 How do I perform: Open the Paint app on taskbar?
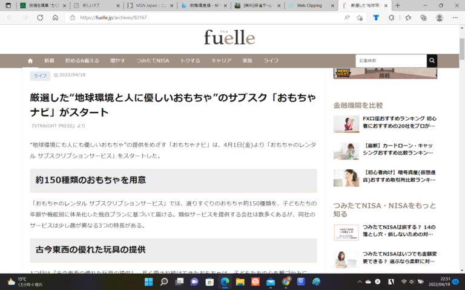[x=316, y=282]
